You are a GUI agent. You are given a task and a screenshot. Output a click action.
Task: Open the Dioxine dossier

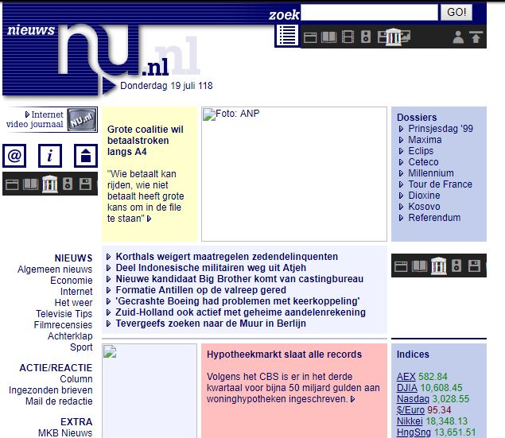[424, 196]
